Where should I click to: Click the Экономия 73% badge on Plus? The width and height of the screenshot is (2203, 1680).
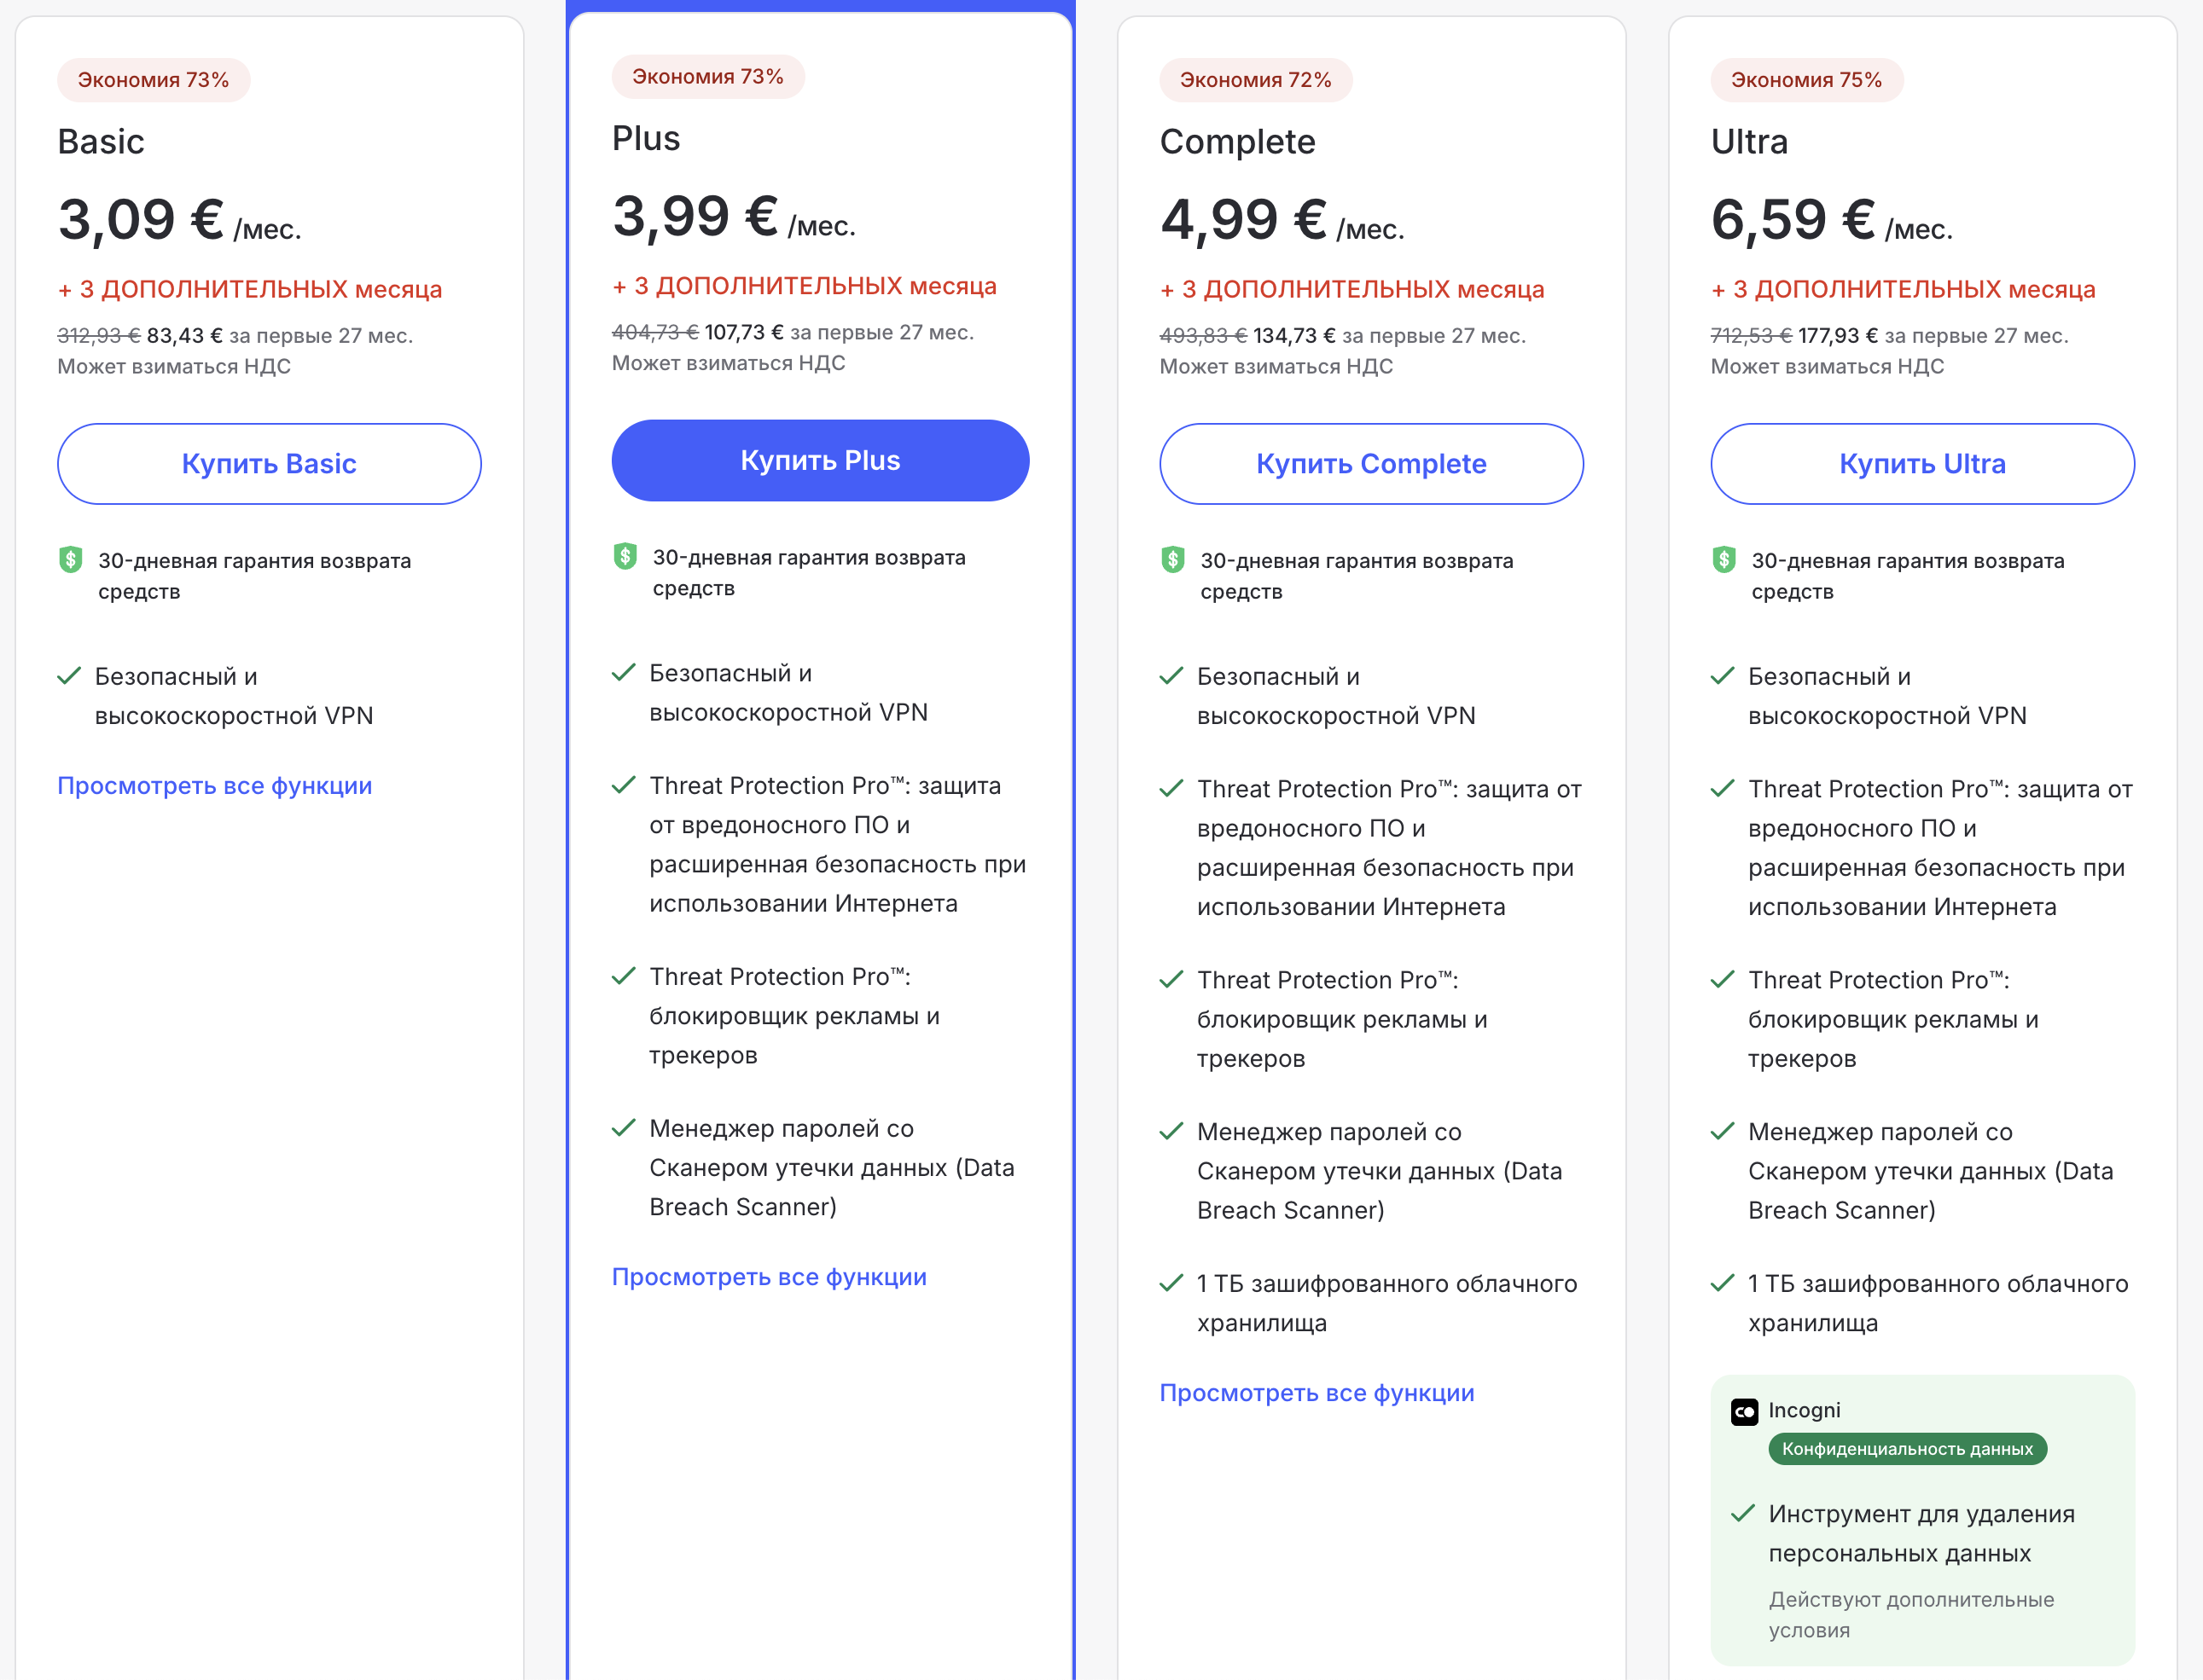[x=708, y=77]
